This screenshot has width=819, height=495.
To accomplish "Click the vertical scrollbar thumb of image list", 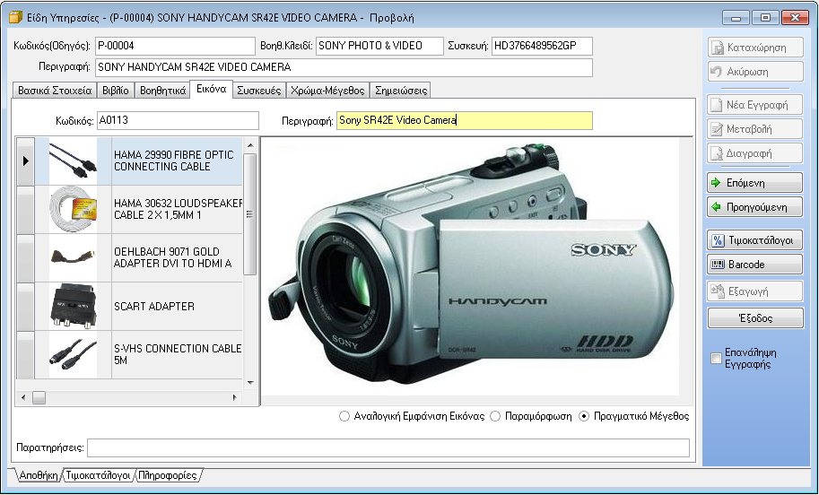I will coord(250,214).
